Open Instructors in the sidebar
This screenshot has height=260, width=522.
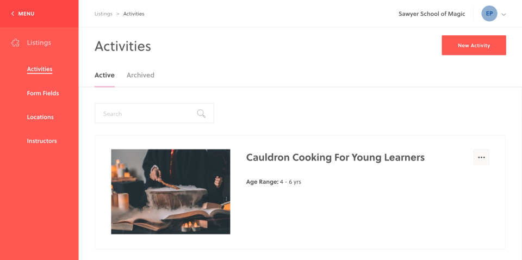pos(42,141)
